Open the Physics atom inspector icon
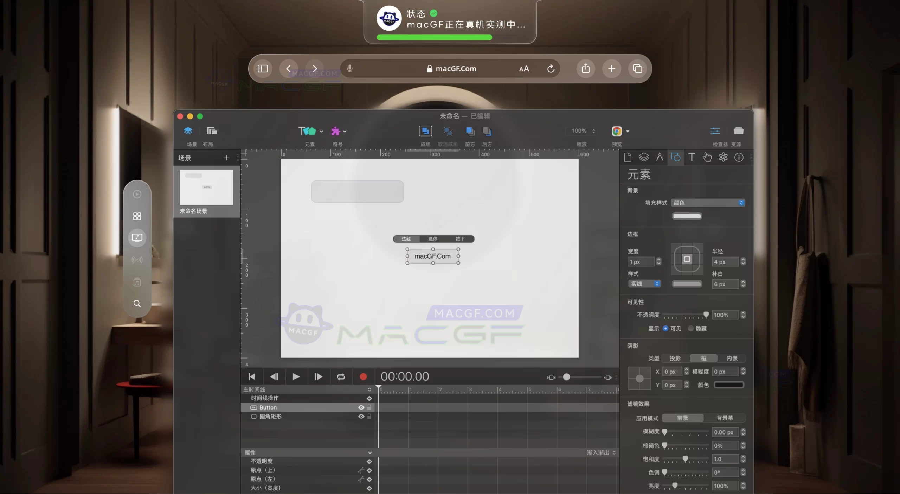Viewport: 900px width, 494px height. (723, 157)
